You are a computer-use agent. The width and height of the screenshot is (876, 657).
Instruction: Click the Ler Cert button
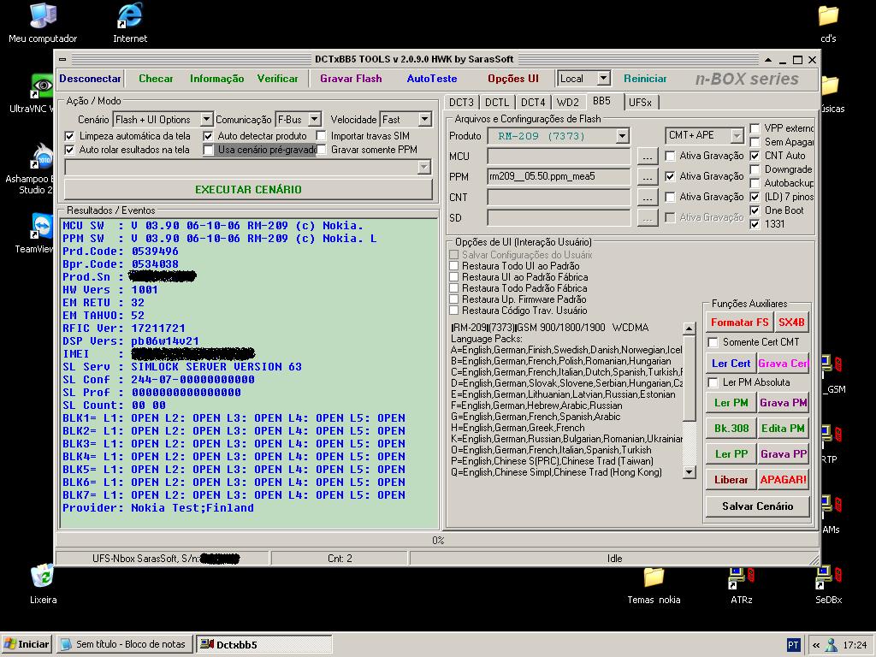click(731, 364)
